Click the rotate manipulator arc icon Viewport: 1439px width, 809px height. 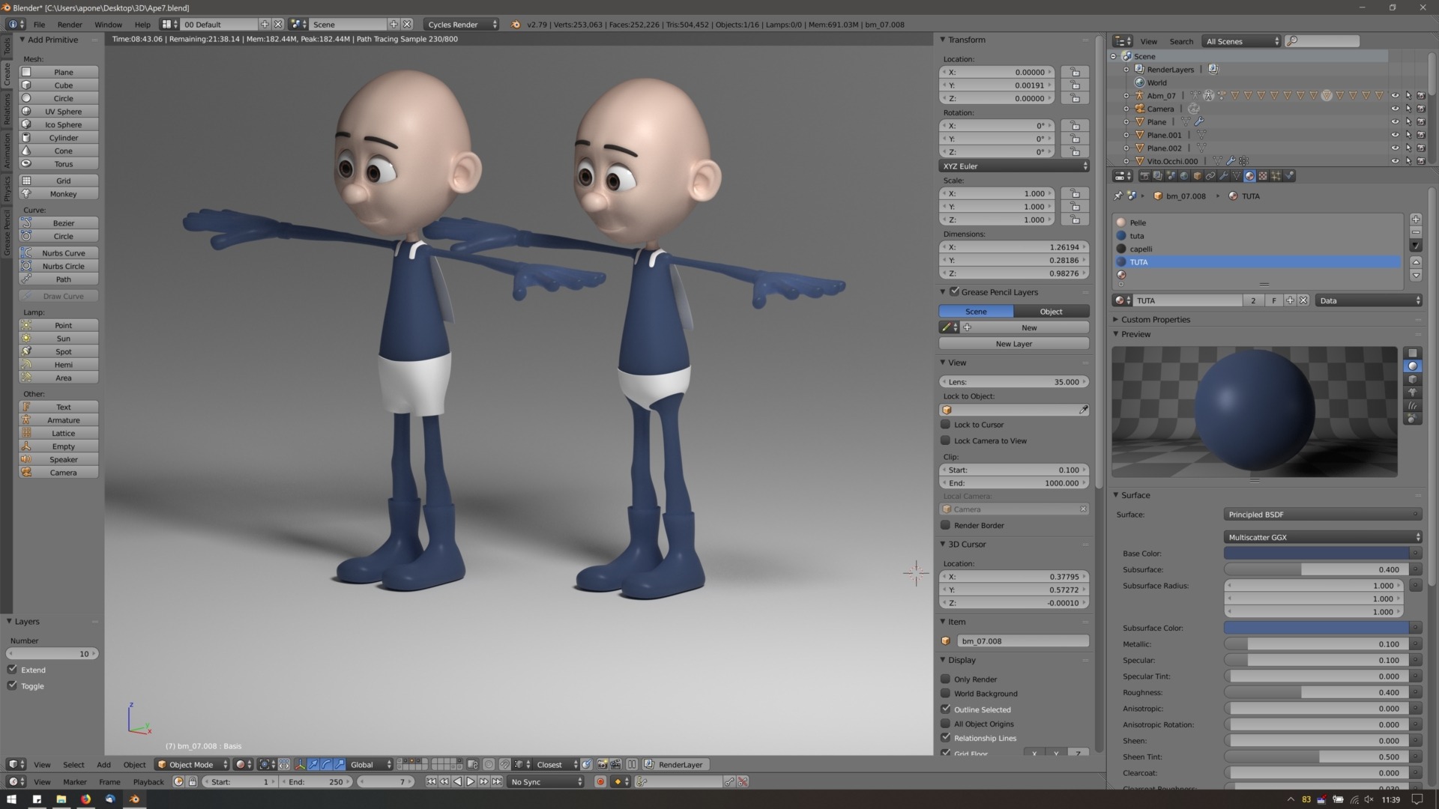(327, 764)
